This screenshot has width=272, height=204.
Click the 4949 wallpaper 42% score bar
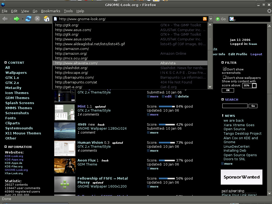[x=167, y=125]
